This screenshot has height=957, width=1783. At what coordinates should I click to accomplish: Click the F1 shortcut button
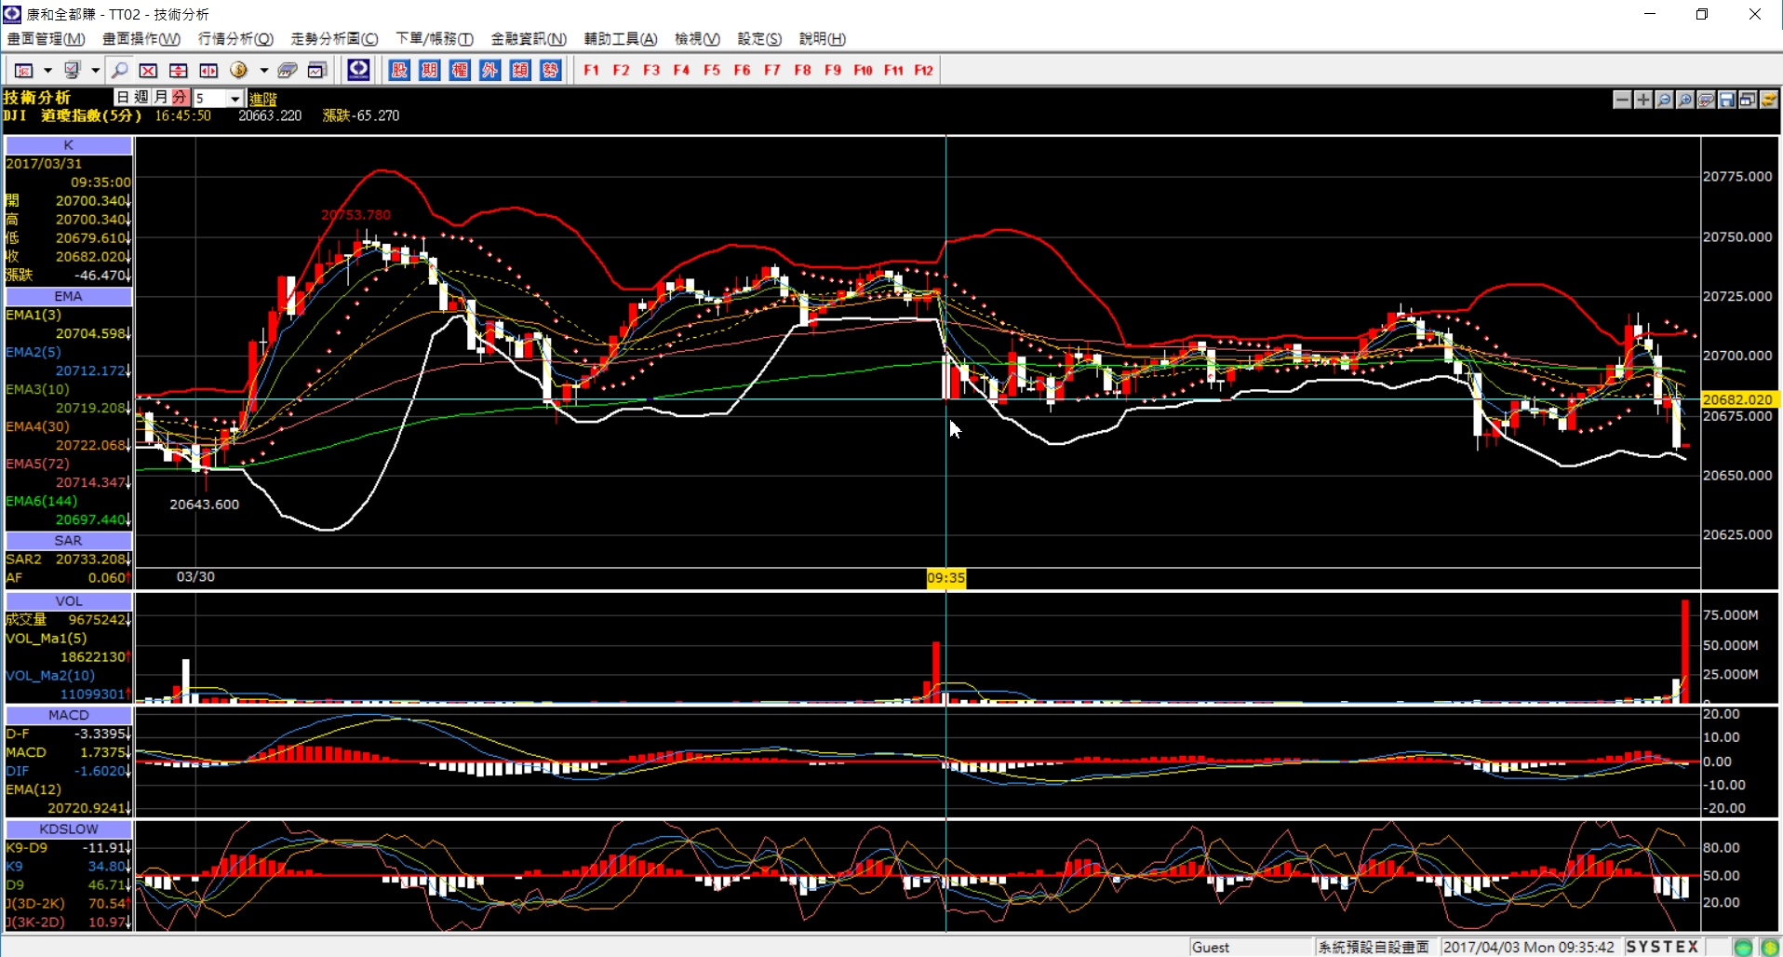point(591,70)
